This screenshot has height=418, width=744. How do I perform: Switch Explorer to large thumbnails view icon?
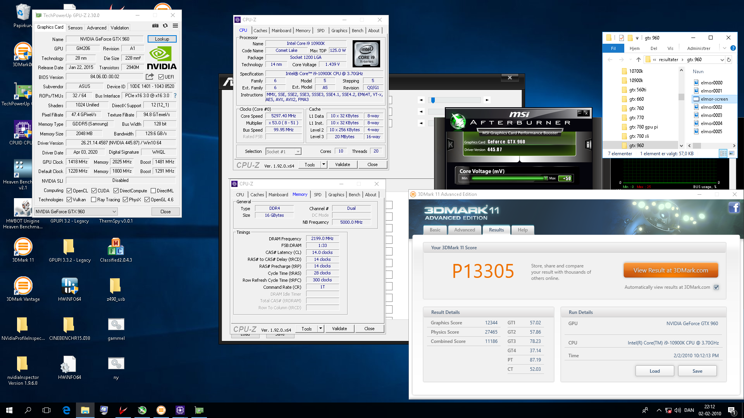[x=732, y=154]
